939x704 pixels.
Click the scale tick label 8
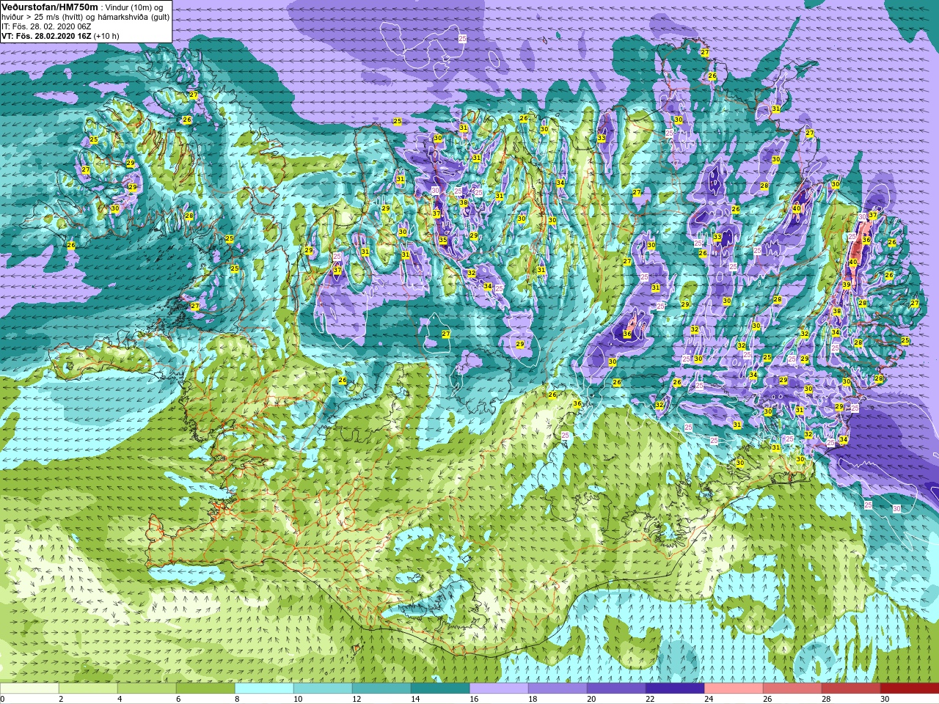238,700
